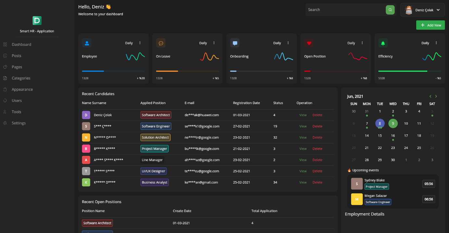
Task: Select June 9 on the calendar
Action: tap(393, 123)
